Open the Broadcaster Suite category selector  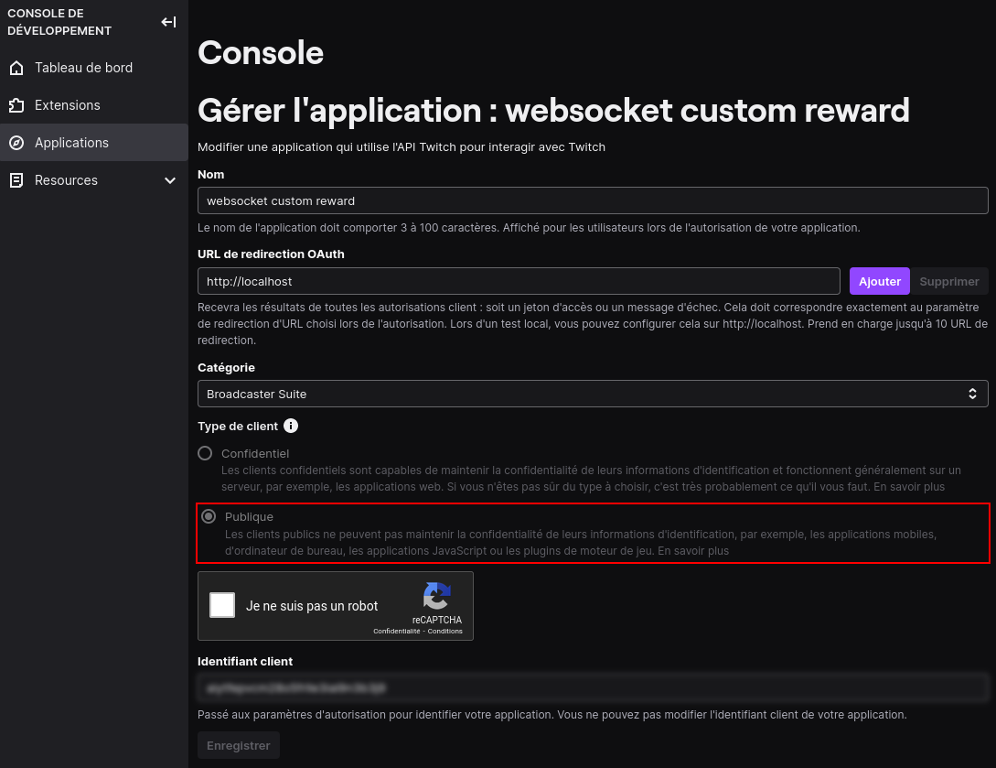click(593, 395)
